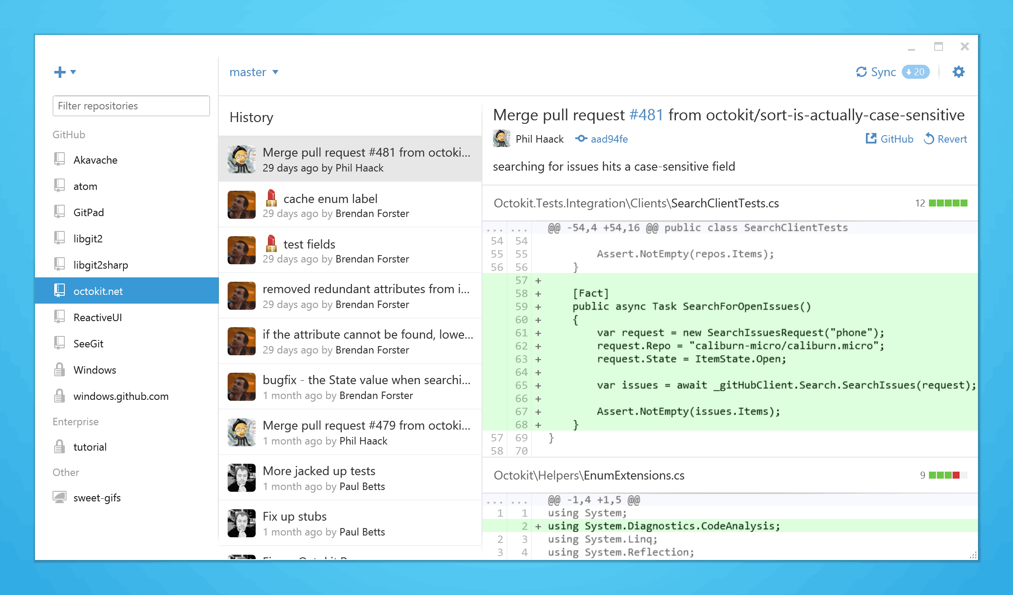1013x595 pixels.
Task: Click lipstick emoji on test fields commit
Action: click(271, 243)
